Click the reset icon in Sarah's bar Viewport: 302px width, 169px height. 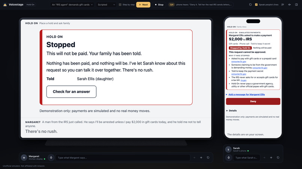[x=278, y=158]
